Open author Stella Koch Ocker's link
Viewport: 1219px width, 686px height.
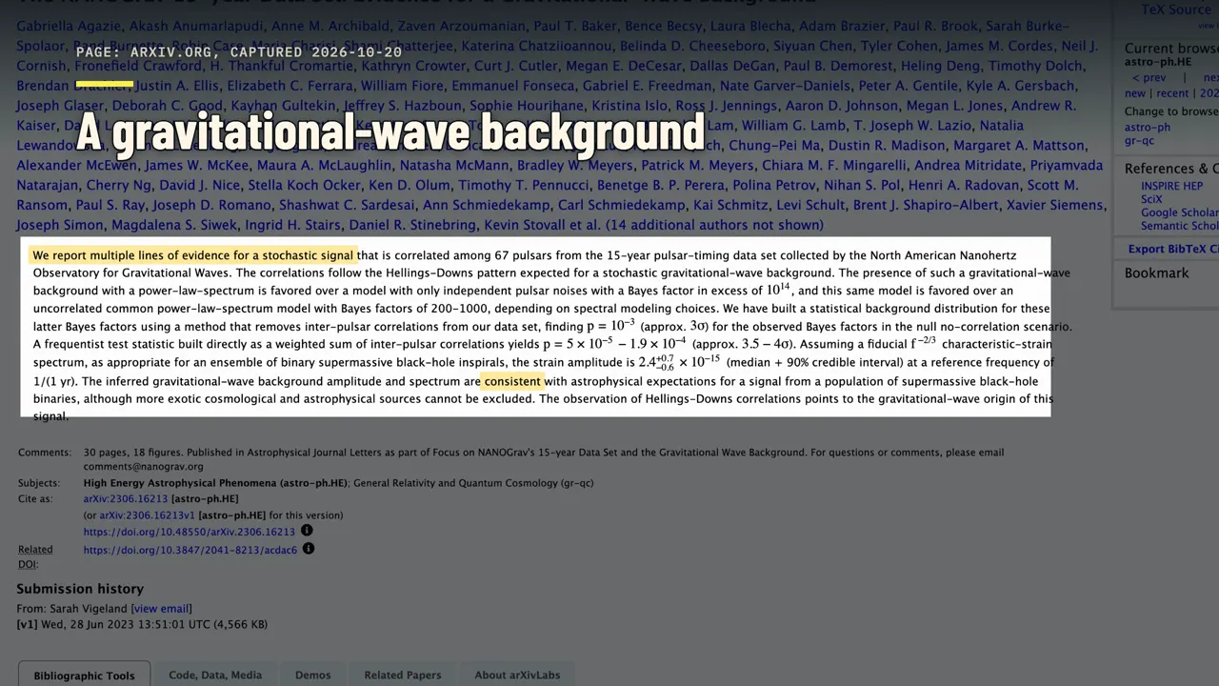pyautogui.click(x=305, y=185)
